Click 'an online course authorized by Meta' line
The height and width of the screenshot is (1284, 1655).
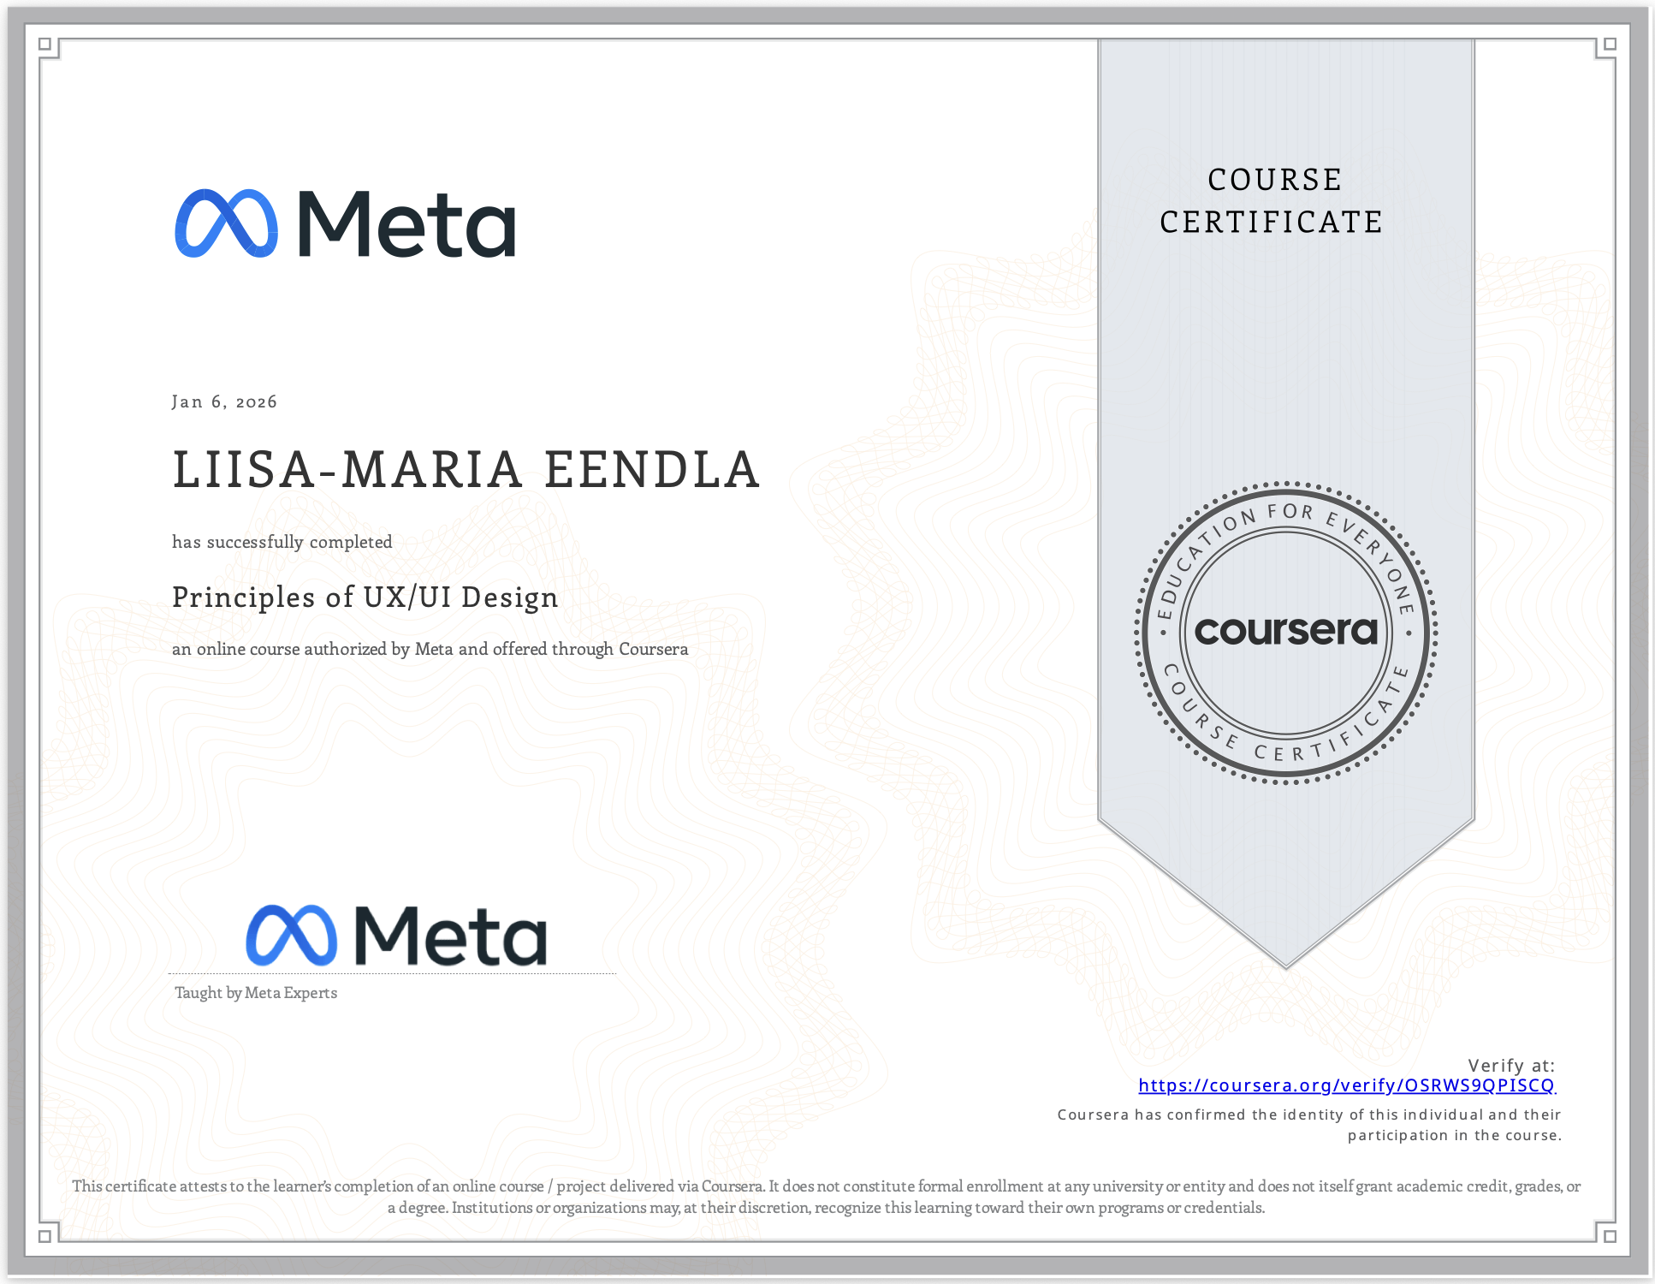(x=430, y=649)
